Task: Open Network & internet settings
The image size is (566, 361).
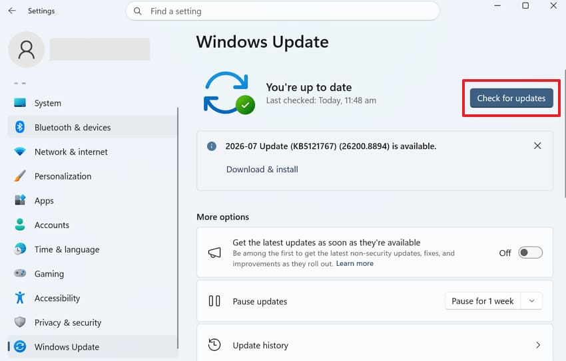Action: (x=93, y=152)
